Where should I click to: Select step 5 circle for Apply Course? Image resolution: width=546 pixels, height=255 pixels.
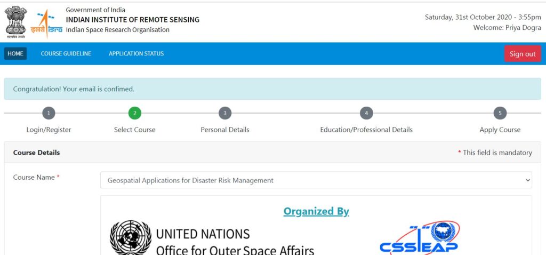click(500, 113)
